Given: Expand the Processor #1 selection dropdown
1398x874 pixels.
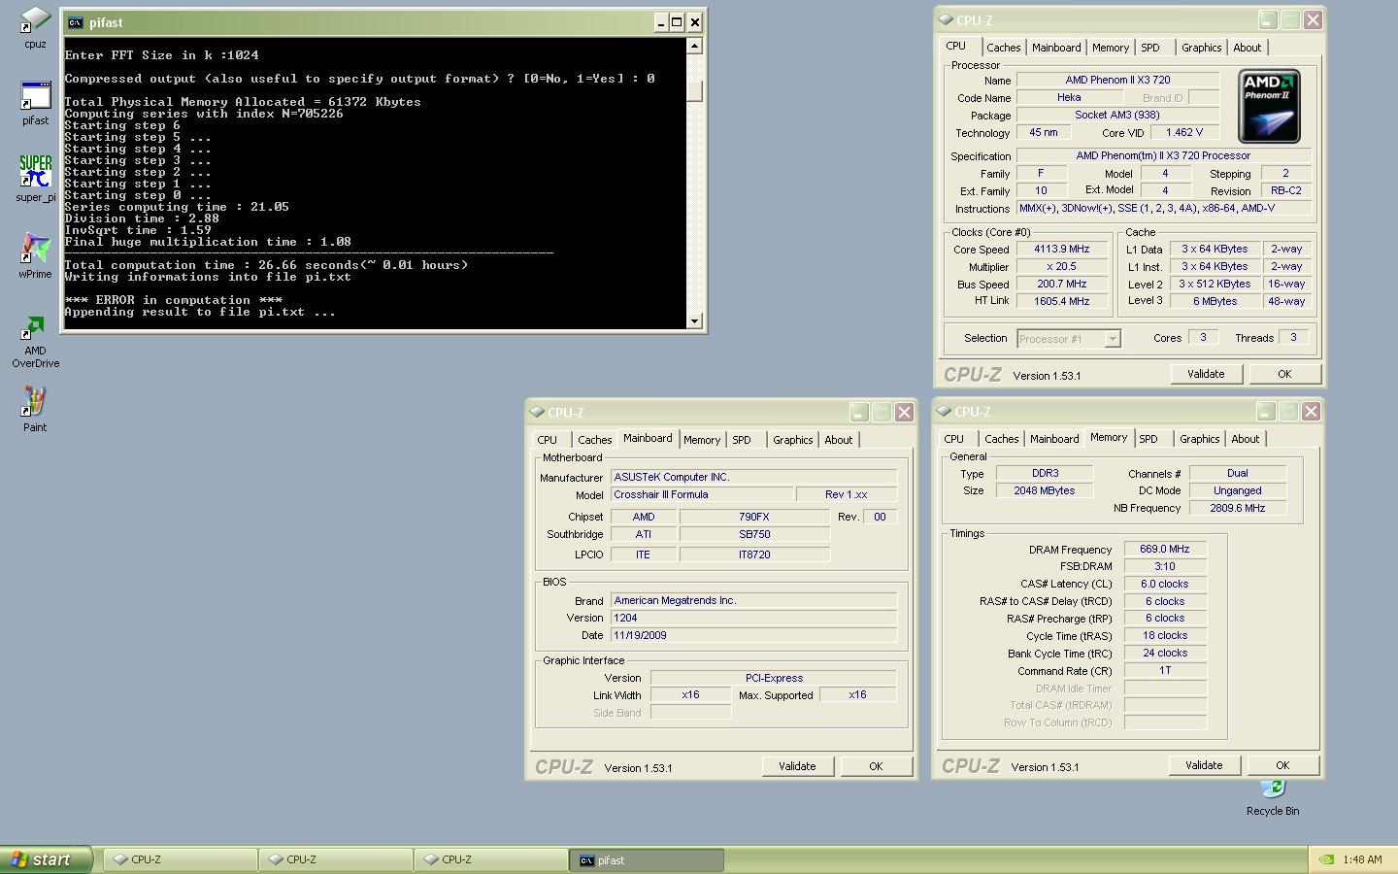Looking at the screenshot, I should click(1113, 339).
